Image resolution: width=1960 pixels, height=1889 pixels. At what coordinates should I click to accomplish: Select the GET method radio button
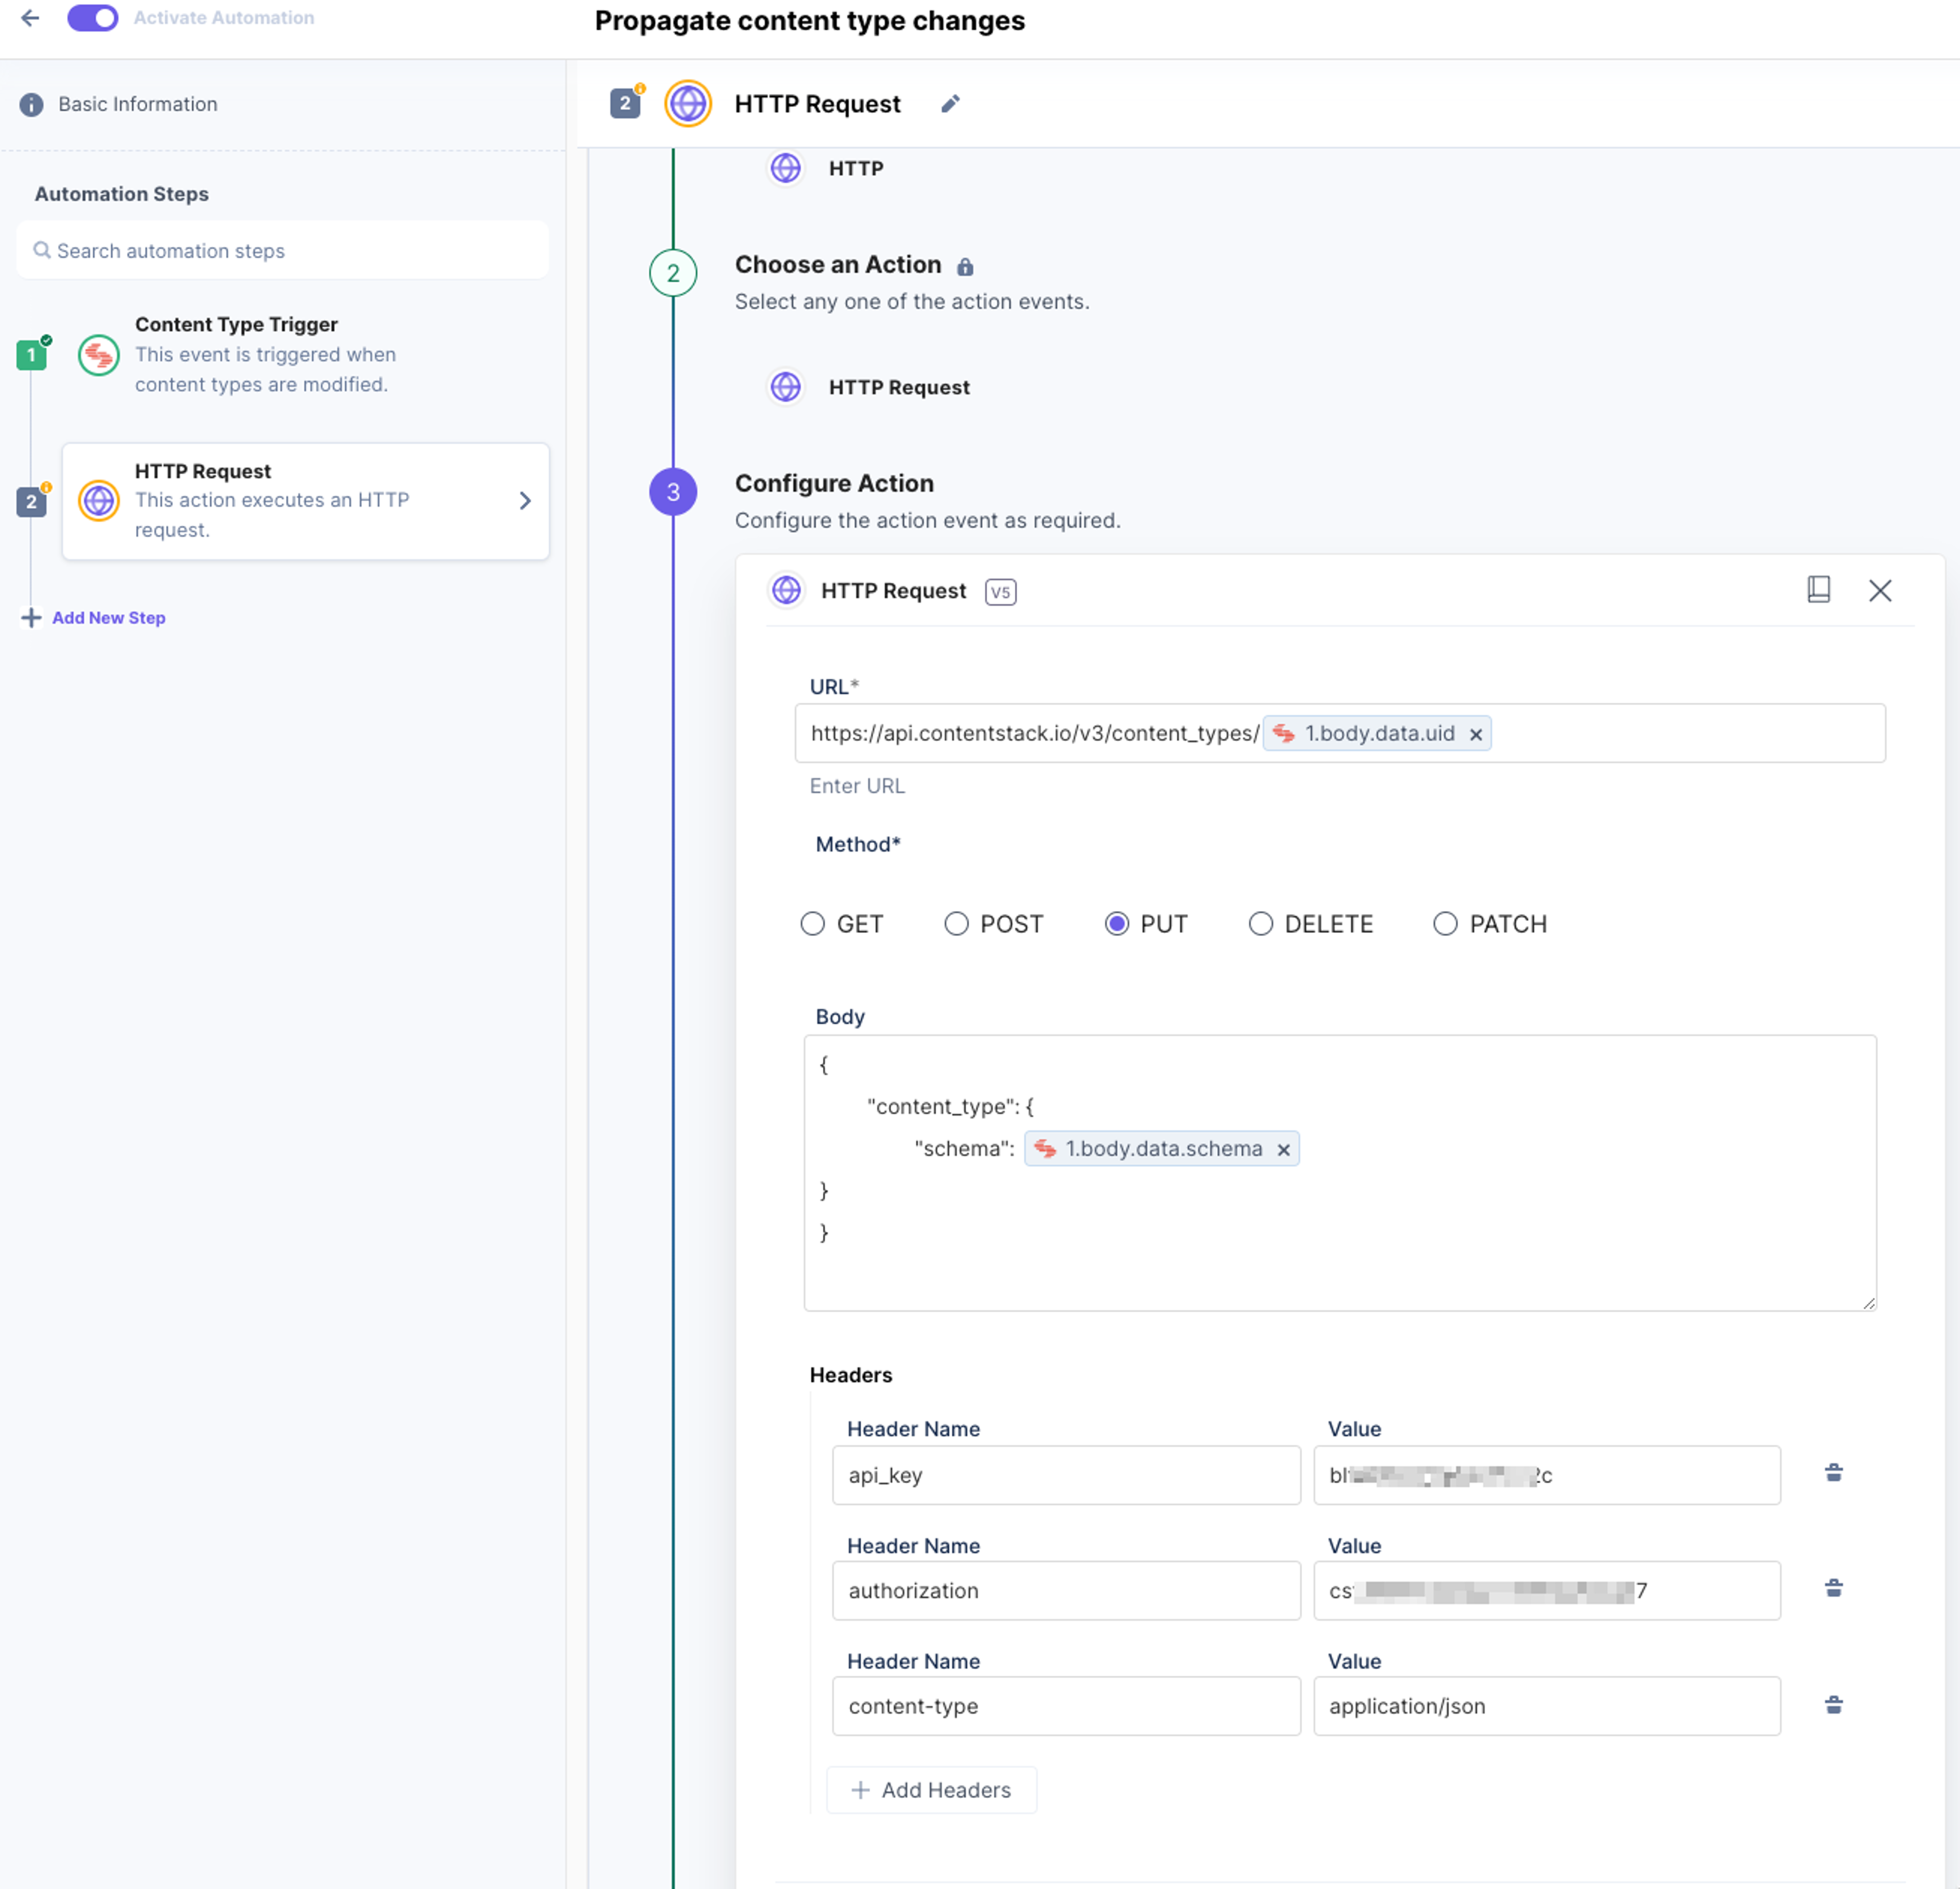[812, 923]
